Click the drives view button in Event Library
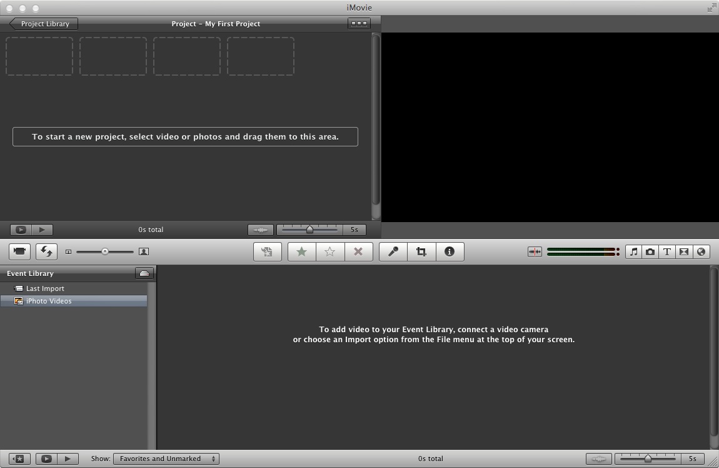The width and height of the screenshot is (719, 468). point(144,273)
